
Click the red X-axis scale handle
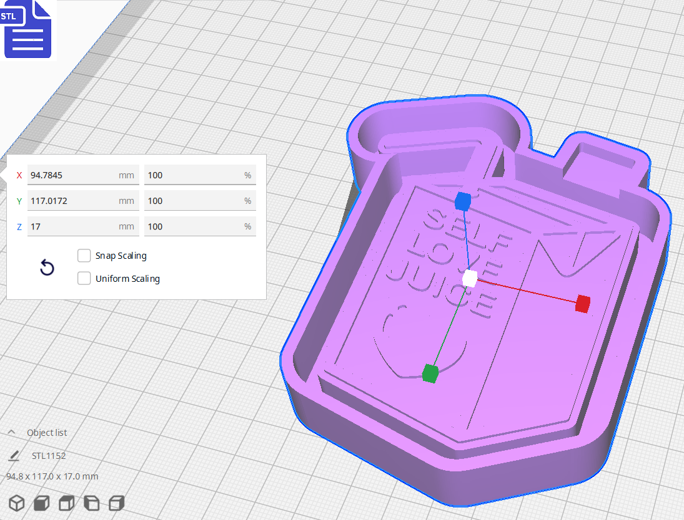[582, 304]
